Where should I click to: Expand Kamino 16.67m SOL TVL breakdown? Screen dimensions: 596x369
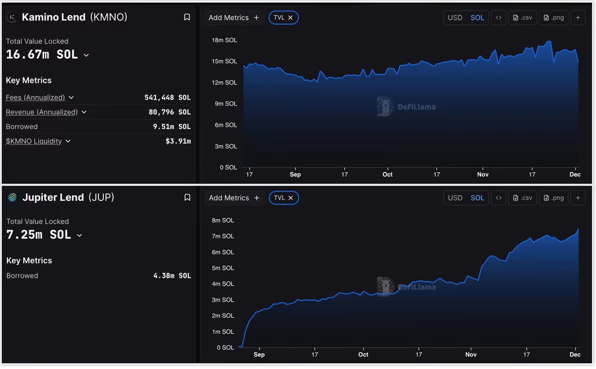pos(86,55)
